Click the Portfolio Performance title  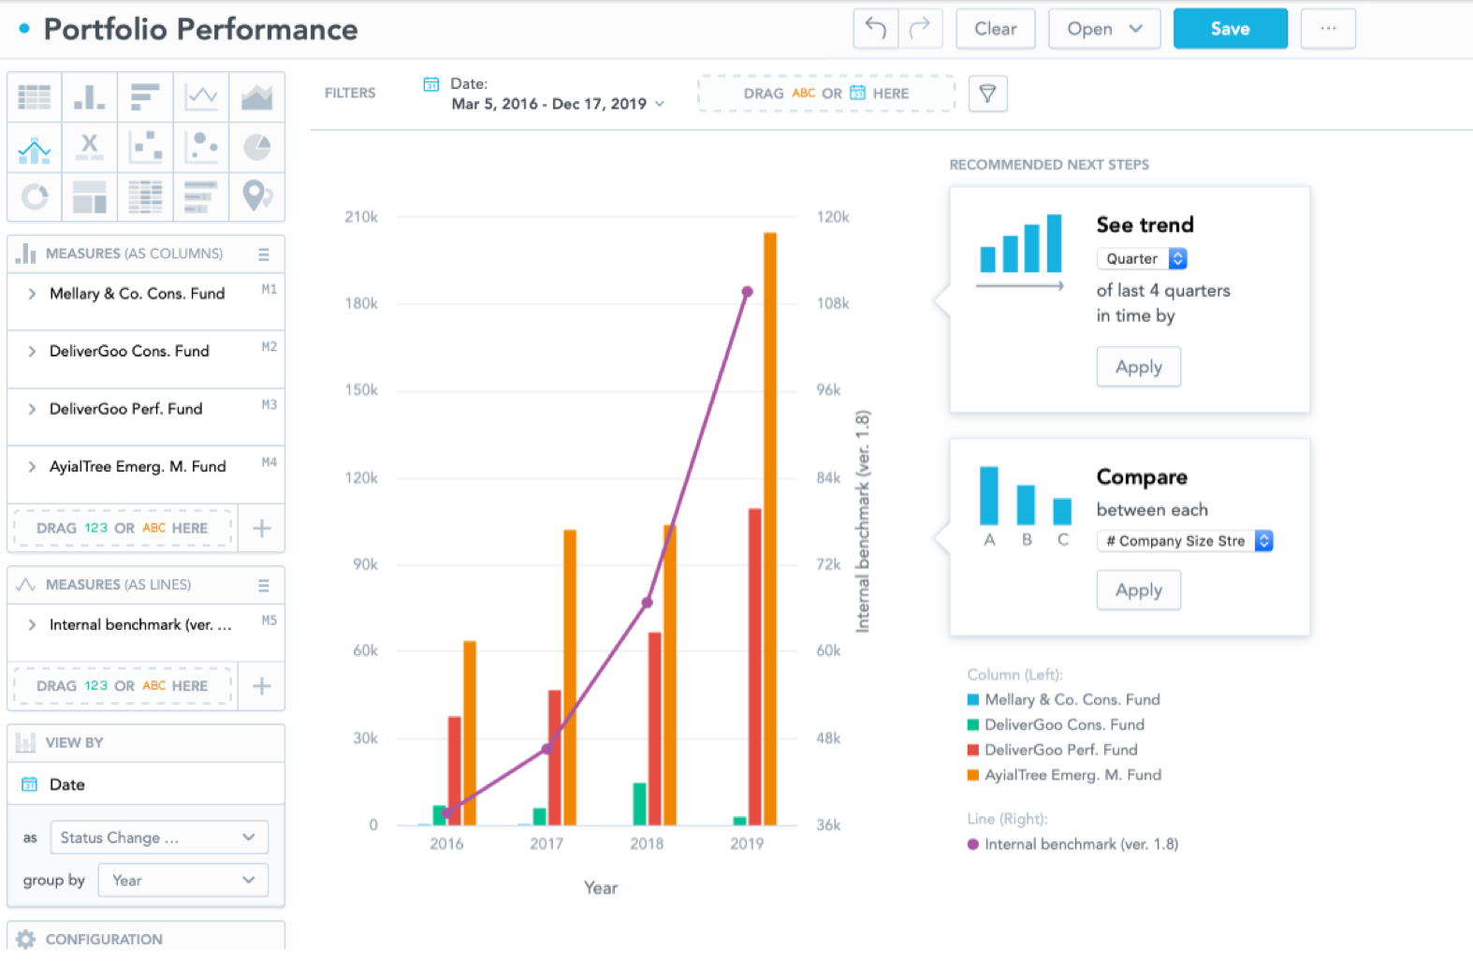tap(200, 29)
